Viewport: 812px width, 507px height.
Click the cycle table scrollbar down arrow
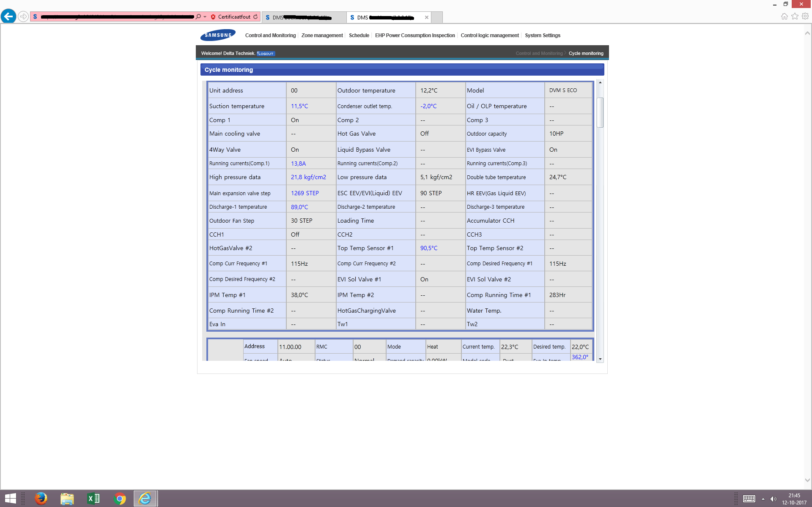[x=600, y=359]
